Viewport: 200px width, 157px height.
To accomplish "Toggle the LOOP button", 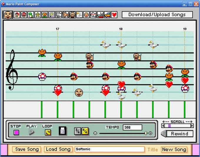I will tap(48, 132).
